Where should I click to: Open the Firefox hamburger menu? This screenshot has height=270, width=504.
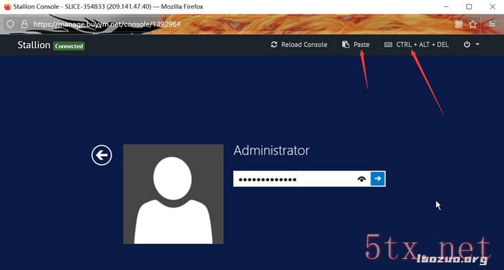[x=492, y=24]
